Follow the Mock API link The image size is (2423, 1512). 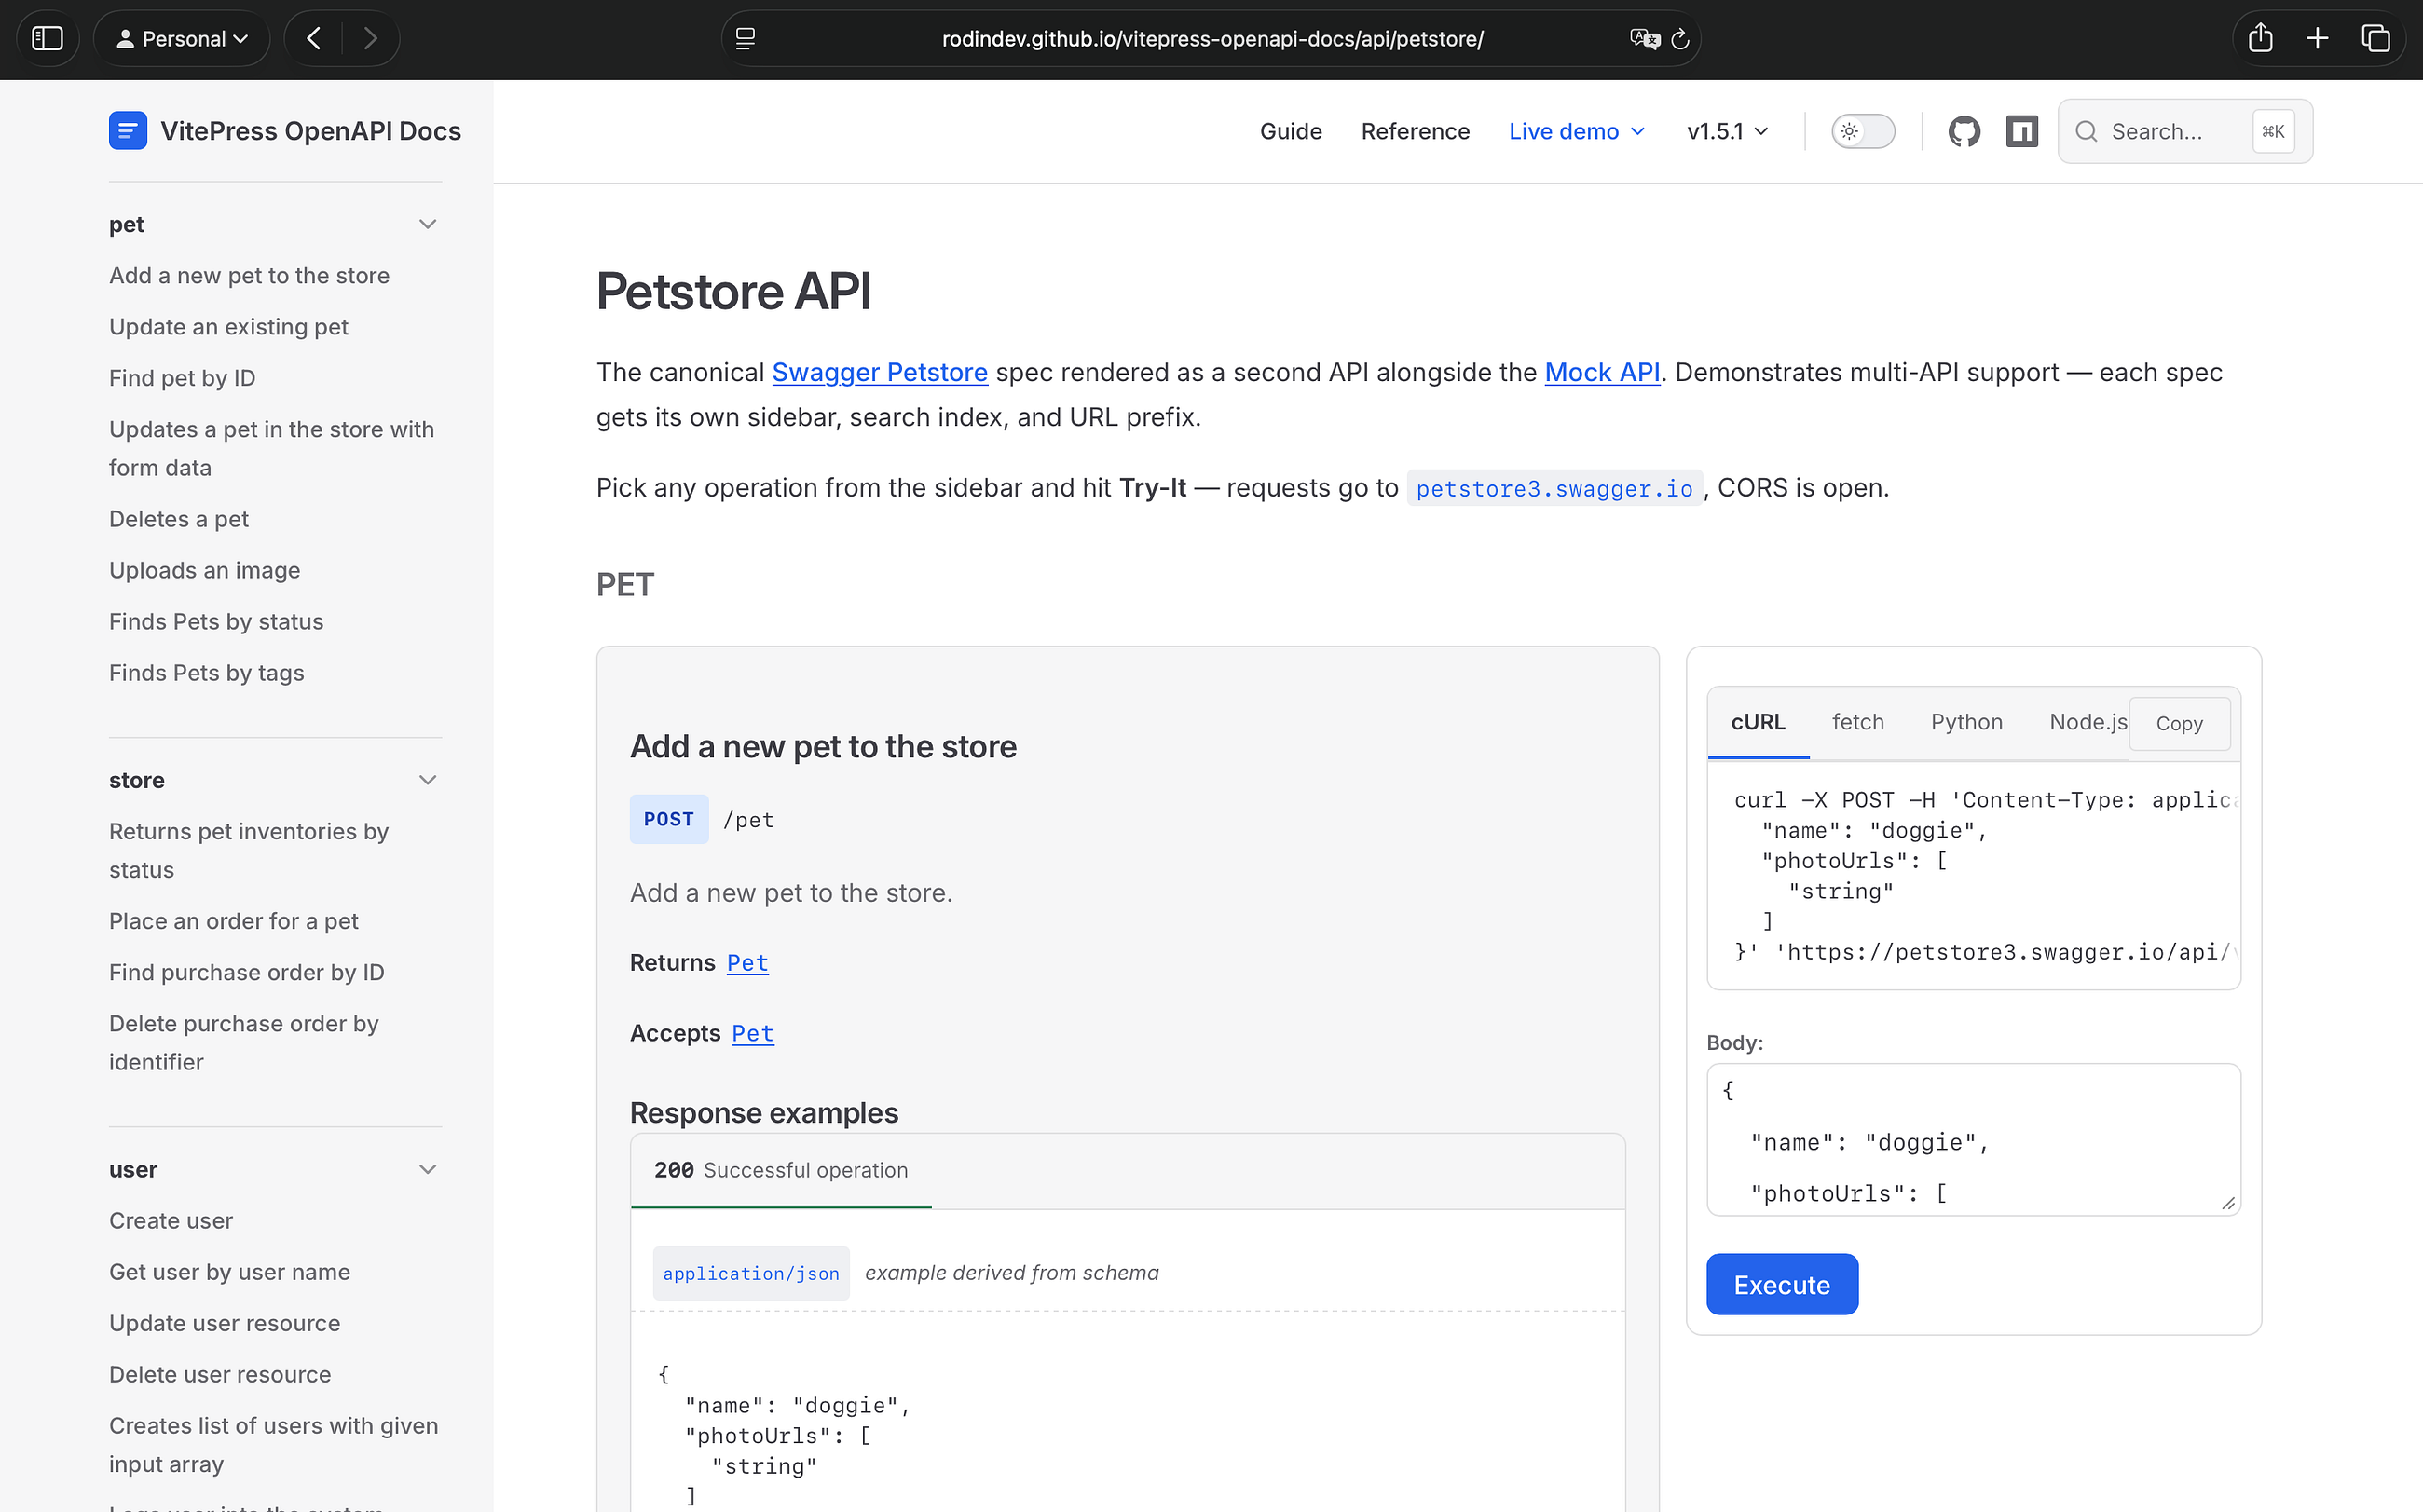(x=1602, y=372)
